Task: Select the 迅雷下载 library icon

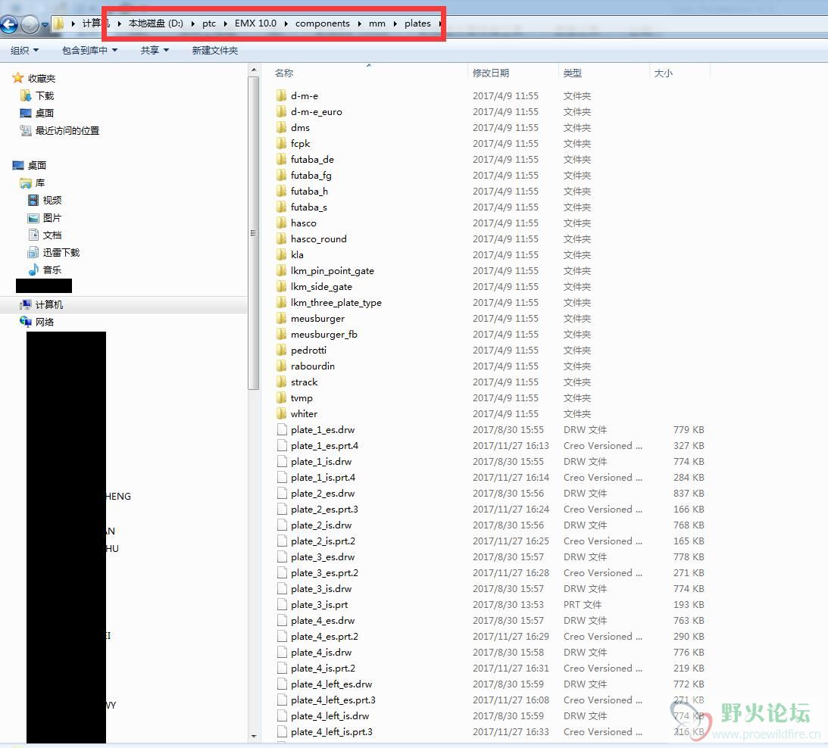Action: (33, 252)
